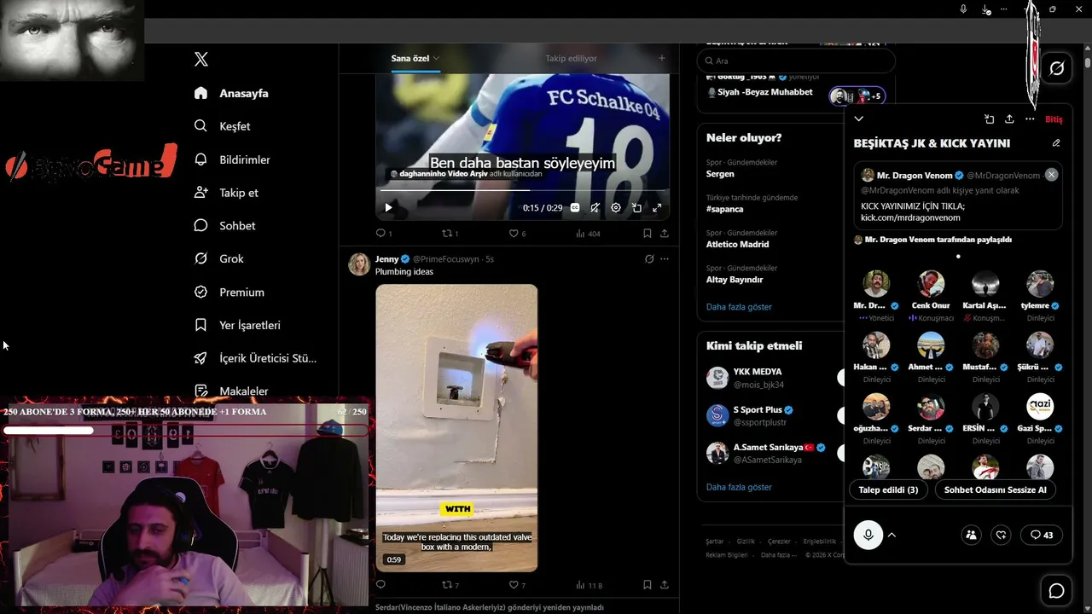
Task: Open Grok from sidebar
Action: coord(218,258)
